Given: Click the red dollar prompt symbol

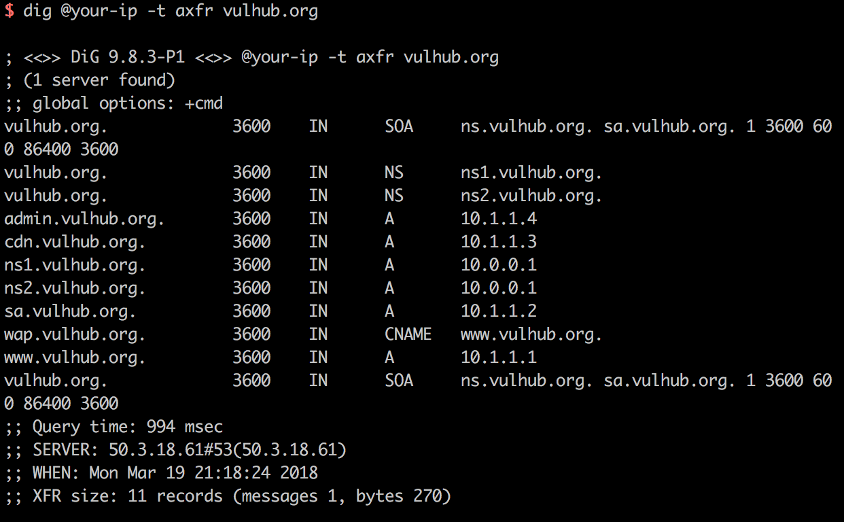Looking at the screenshot, I should click(x=9, y=12).
